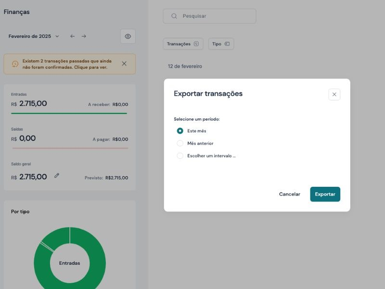
Task: Click the next month arrow
Action: [x=84, y=36]
